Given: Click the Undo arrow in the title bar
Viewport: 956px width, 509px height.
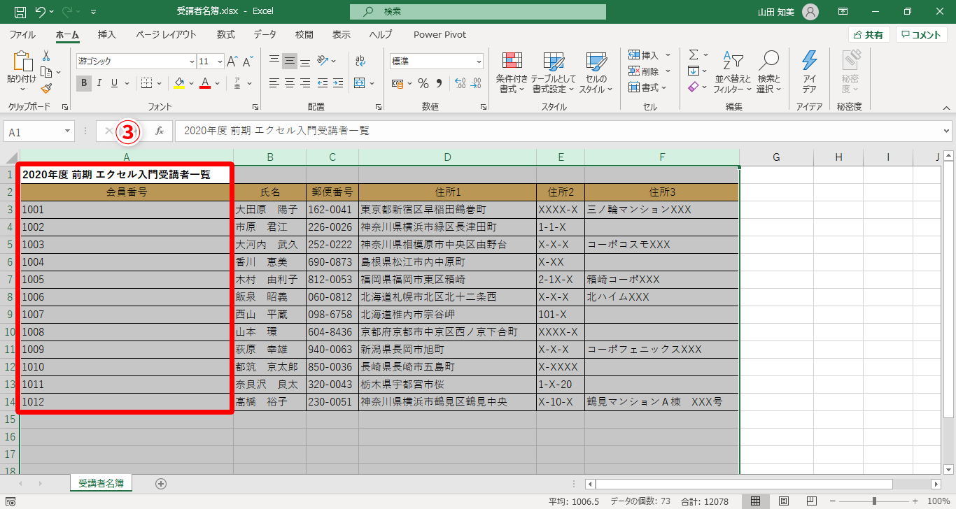Looking at the screenshot, I should coord(41,12).
